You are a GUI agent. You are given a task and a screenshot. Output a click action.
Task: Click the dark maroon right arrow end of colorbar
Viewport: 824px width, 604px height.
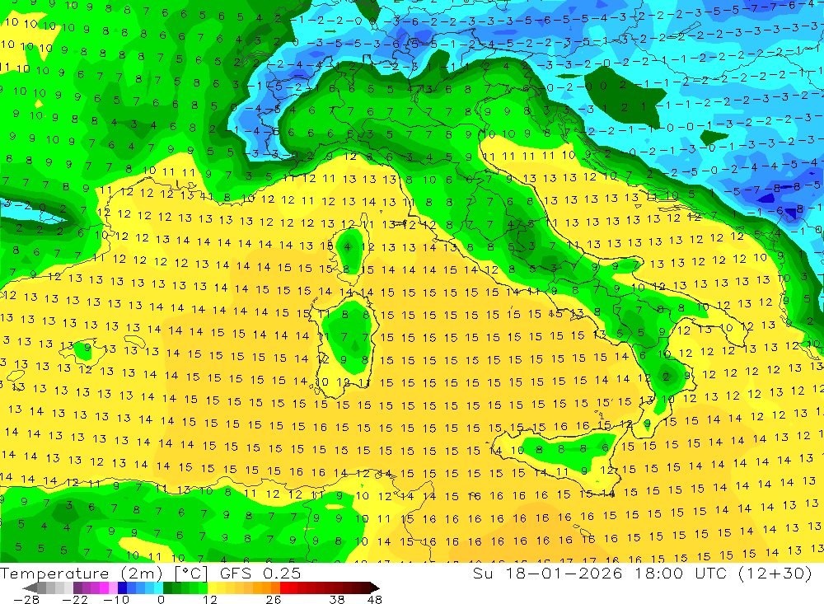[375, 588]
